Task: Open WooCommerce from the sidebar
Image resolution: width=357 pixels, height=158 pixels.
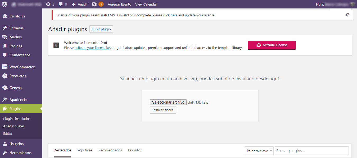Action: [22, 67]
